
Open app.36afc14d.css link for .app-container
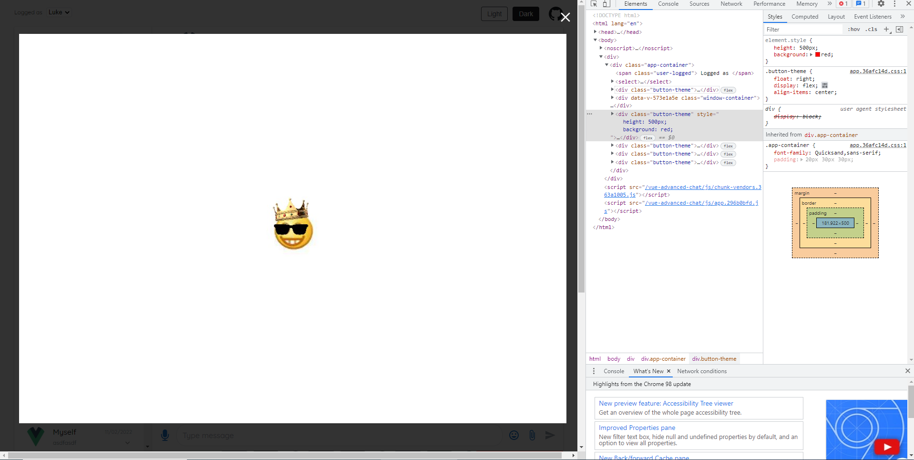(x=878, y=146)
